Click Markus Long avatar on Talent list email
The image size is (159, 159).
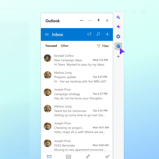[x=48, y=108]
